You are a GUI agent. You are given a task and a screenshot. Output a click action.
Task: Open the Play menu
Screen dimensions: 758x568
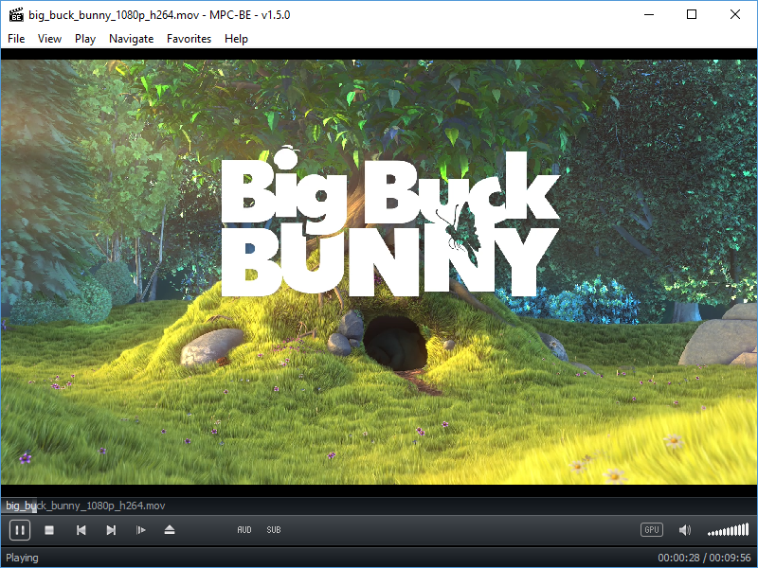pos(84,39)
